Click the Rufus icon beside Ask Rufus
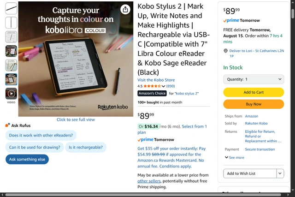 pos(7,125)
